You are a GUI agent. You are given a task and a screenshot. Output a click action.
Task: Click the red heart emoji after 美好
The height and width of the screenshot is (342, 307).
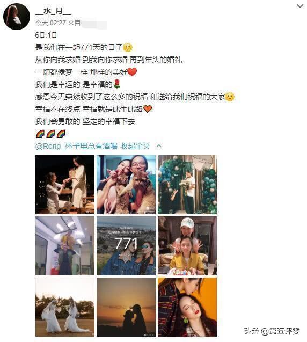[132, 72]
